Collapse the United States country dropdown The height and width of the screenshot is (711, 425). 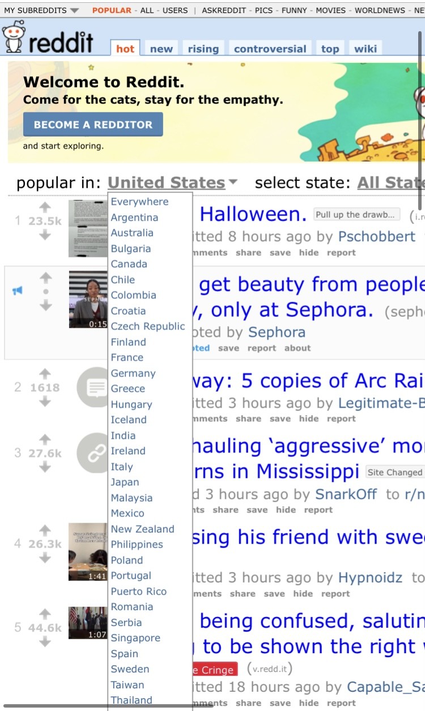point(172,183)
